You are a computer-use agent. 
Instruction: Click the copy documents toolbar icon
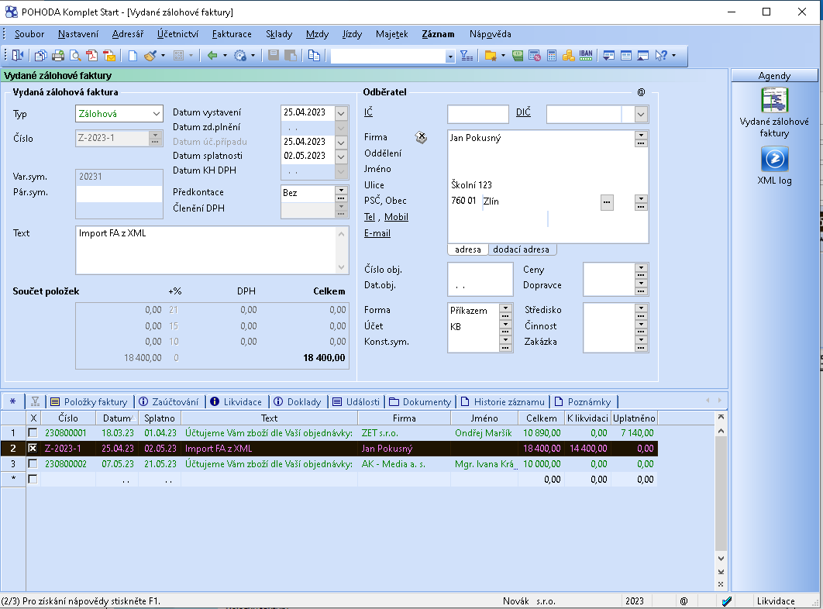click(x=40, y=55)
